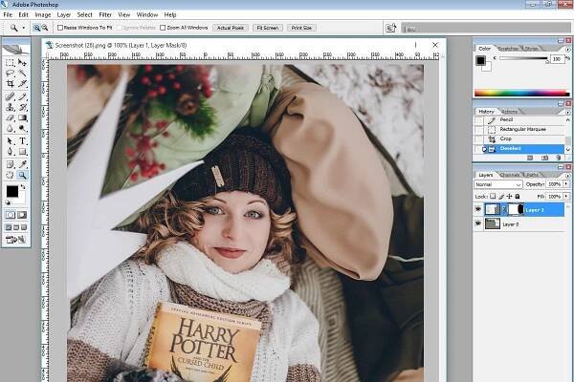574x382 pixels.
Task: Select the Type tool
Action: [23, 140]
